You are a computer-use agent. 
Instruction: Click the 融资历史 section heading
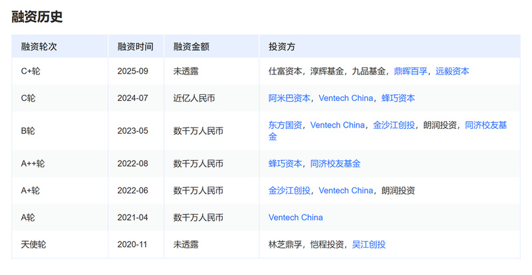(37, 17)
